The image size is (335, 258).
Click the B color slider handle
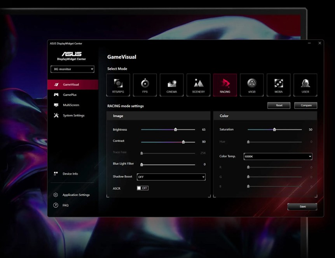248,186
